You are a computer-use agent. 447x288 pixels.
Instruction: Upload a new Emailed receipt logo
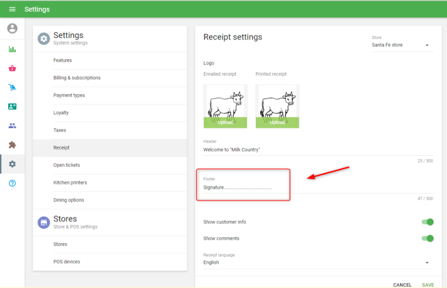pyautogui.click(x=225, y=122)
